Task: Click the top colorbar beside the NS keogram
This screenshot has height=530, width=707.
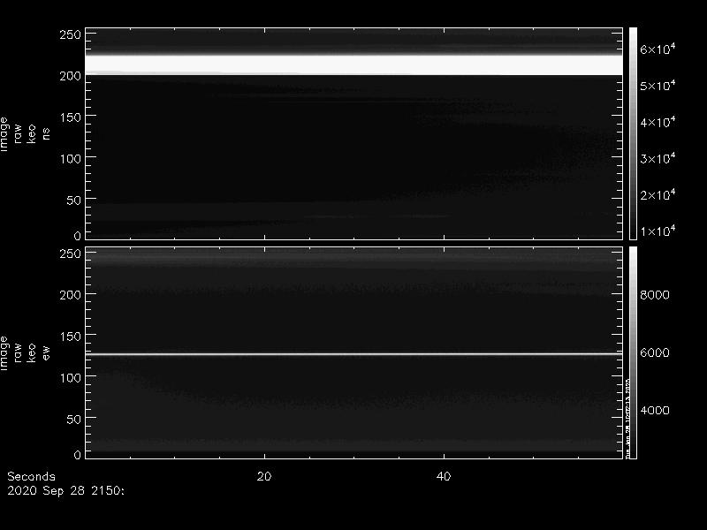Action: (x=633, y=132)
